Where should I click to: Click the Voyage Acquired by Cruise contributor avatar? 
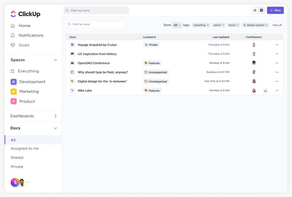pos(254,45)
